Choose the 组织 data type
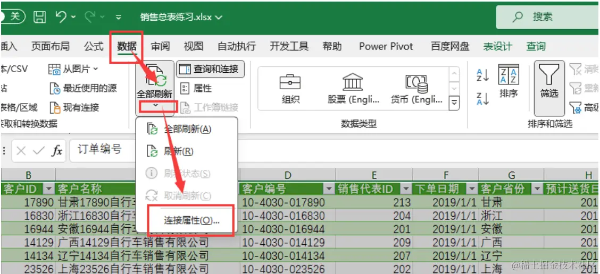The width and height of the screenshot is (600, 274). coord(290,89)
